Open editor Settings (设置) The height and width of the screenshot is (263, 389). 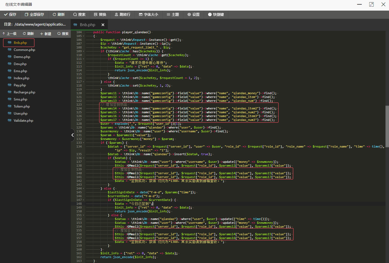(193, 14)
